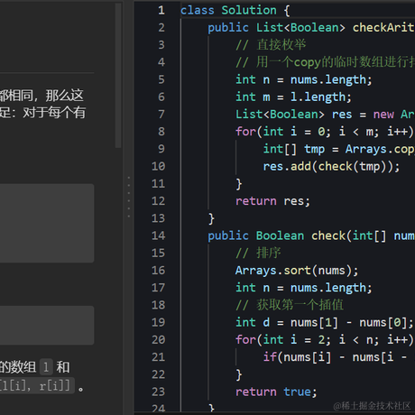
Task: Click the '// 排序' comment on line 15
Action: coord(258,254)
